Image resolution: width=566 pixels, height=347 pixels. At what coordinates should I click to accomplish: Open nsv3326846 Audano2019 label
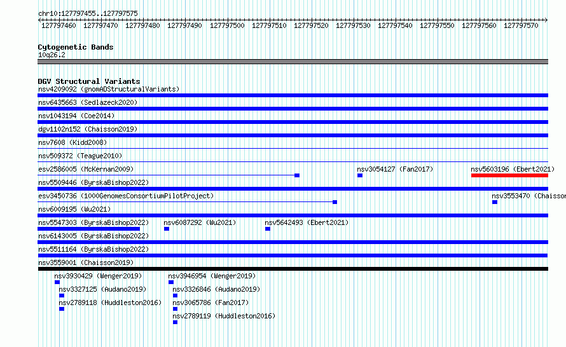click(x=216, y=289)
